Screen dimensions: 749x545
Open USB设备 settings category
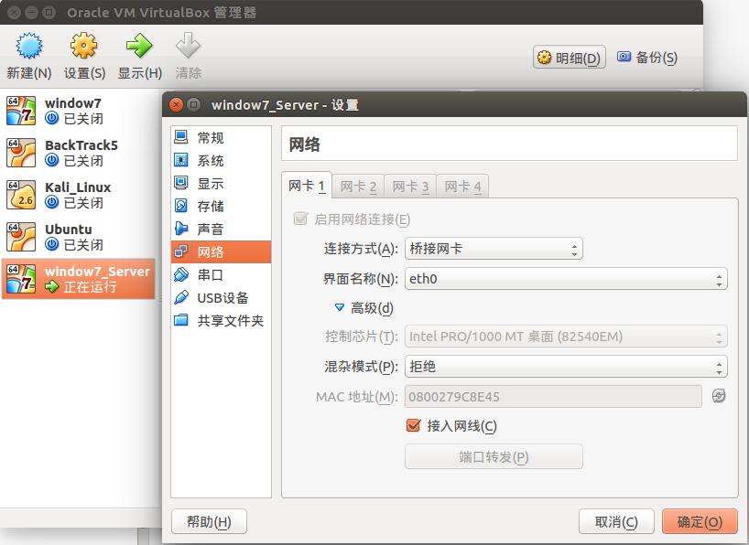pos(221,298)
